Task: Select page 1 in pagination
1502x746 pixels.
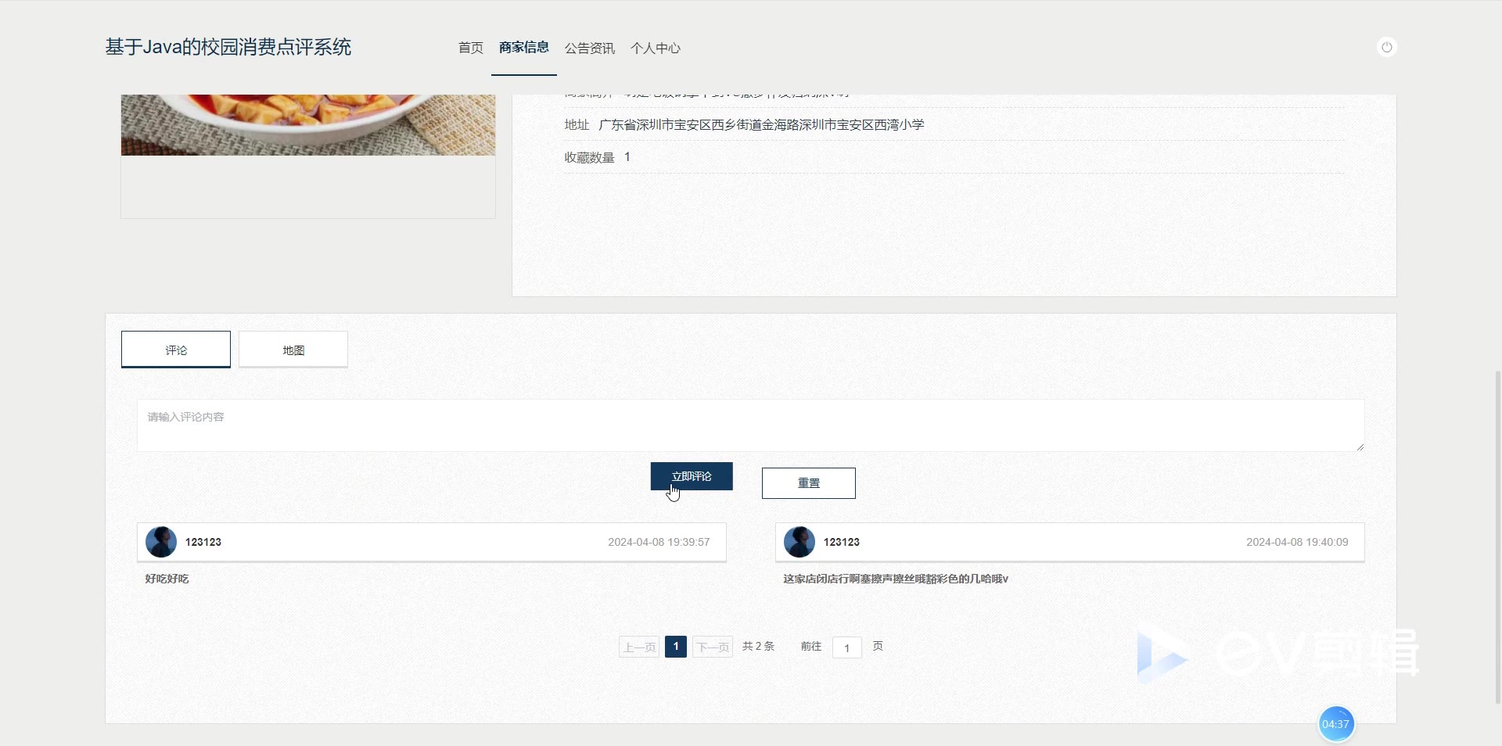Action: [676, 647]
